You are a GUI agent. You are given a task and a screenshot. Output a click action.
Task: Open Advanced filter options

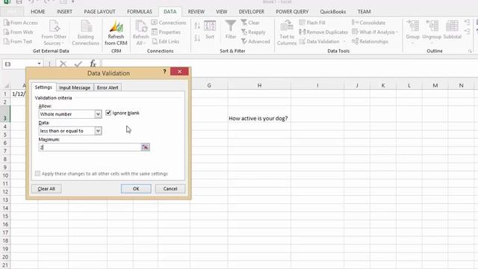tap(255, 42)
